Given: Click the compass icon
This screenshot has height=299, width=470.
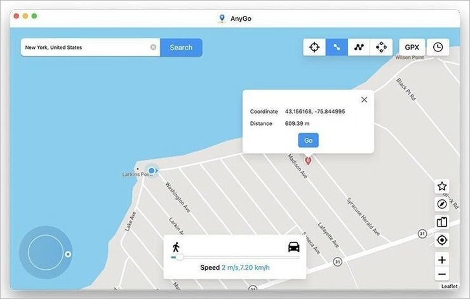Looking at the screenshot, I should pos(442,204).
